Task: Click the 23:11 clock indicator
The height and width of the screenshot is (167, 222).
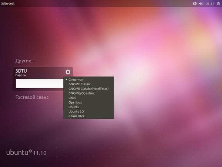Action: coord(209,3)
